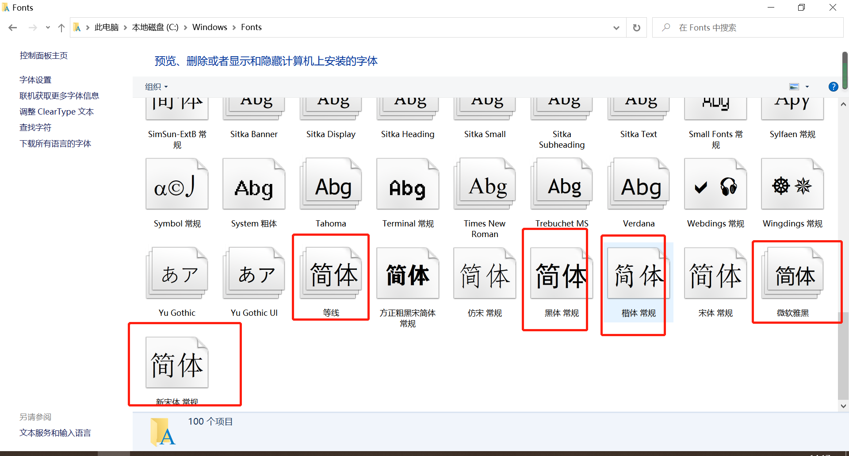Viewport: 849px width, 456px height.
Task: Go back to the previous folder
Action: (13, 28)
